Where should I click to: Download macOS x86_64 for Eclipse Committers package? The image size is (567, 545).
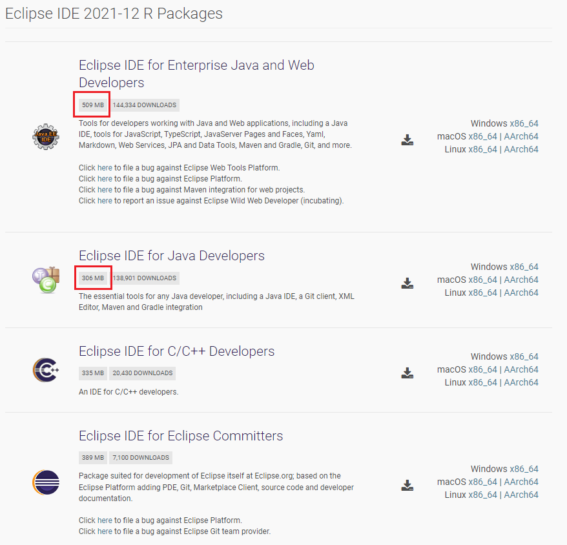pos(482,482)
